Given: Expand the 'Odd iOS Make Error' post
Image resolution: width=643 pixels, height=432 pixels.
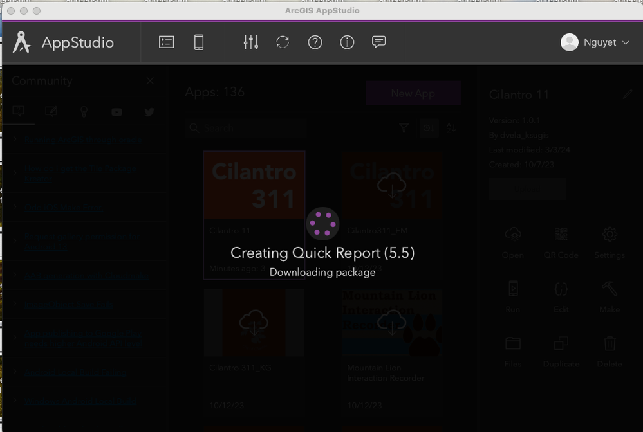Looking at the screenshot, I should [15, 207].
